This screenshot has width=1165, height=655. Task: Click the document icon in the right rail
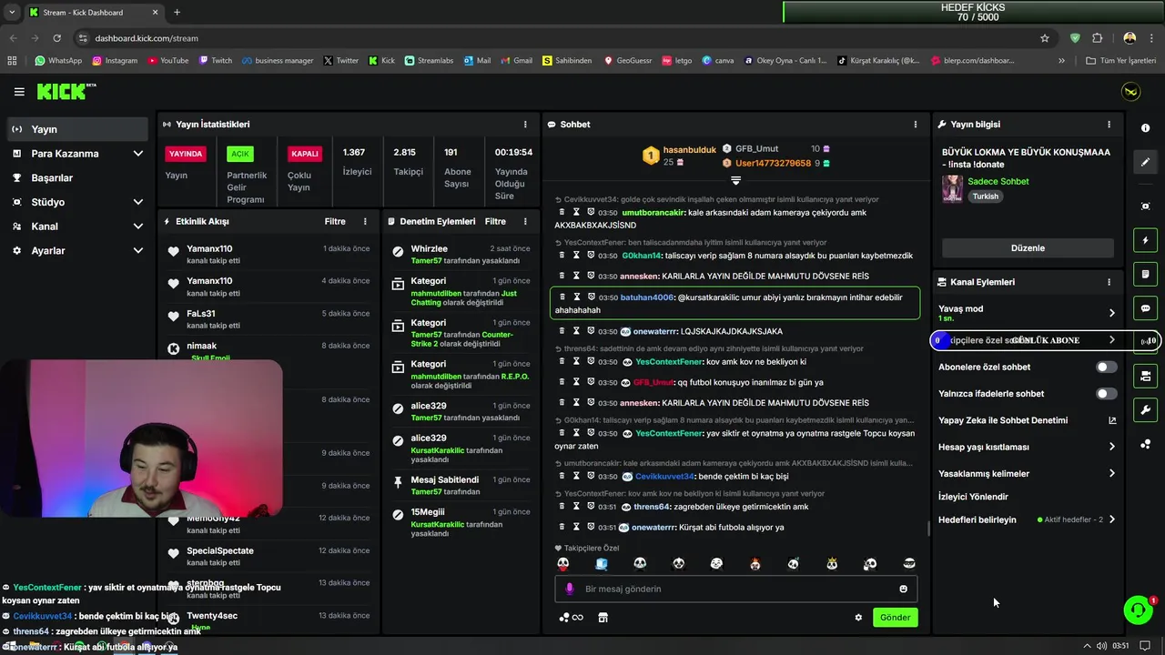coord(1145,274)
